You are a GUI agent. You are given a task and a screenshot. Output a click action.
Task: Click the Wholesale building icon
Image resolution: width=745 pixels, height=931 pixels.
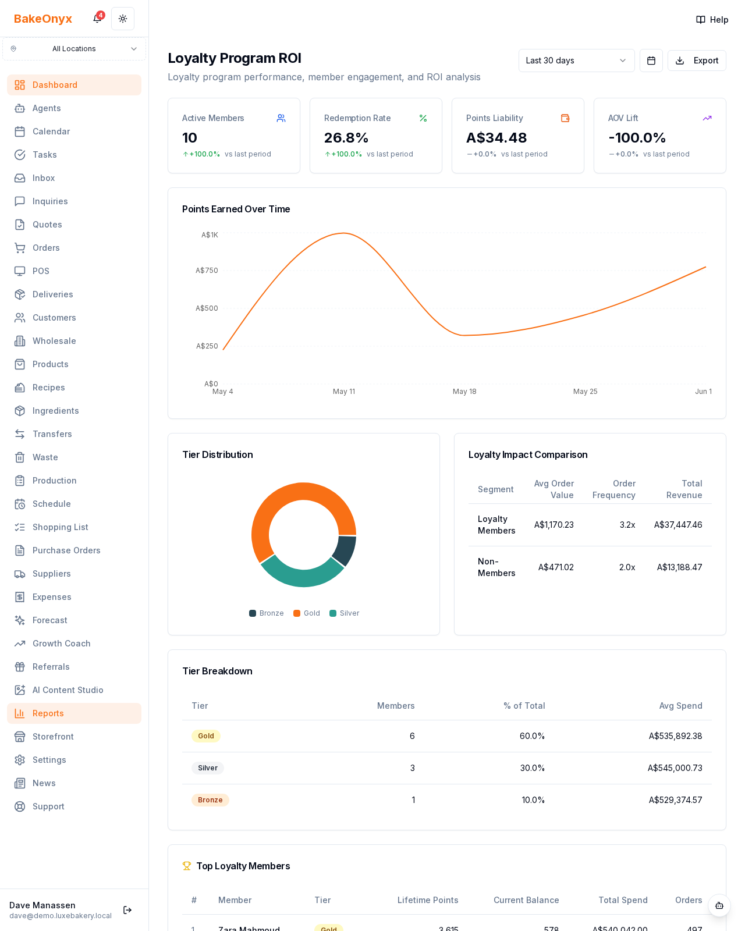[x=20, y=341]
